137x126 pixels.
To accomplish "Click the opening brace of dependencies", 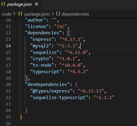I will pos(69,33).
